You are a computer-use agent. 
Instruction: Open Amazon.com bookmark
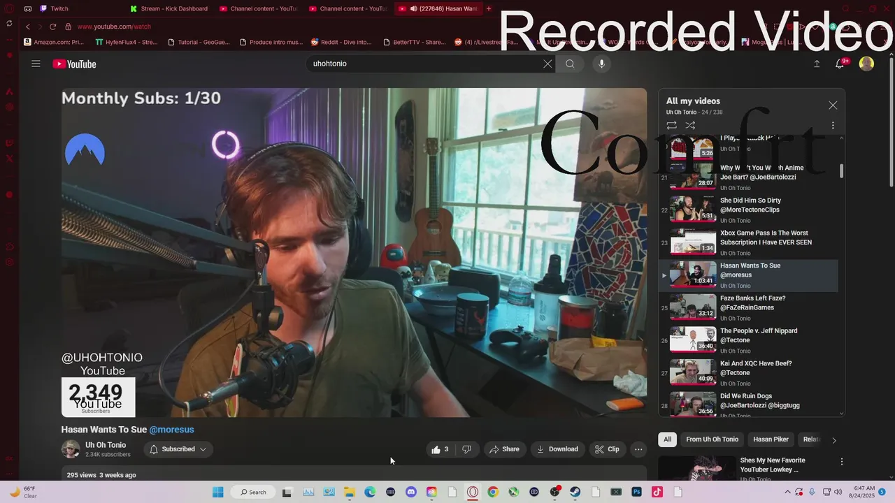[x=54, y=42]
